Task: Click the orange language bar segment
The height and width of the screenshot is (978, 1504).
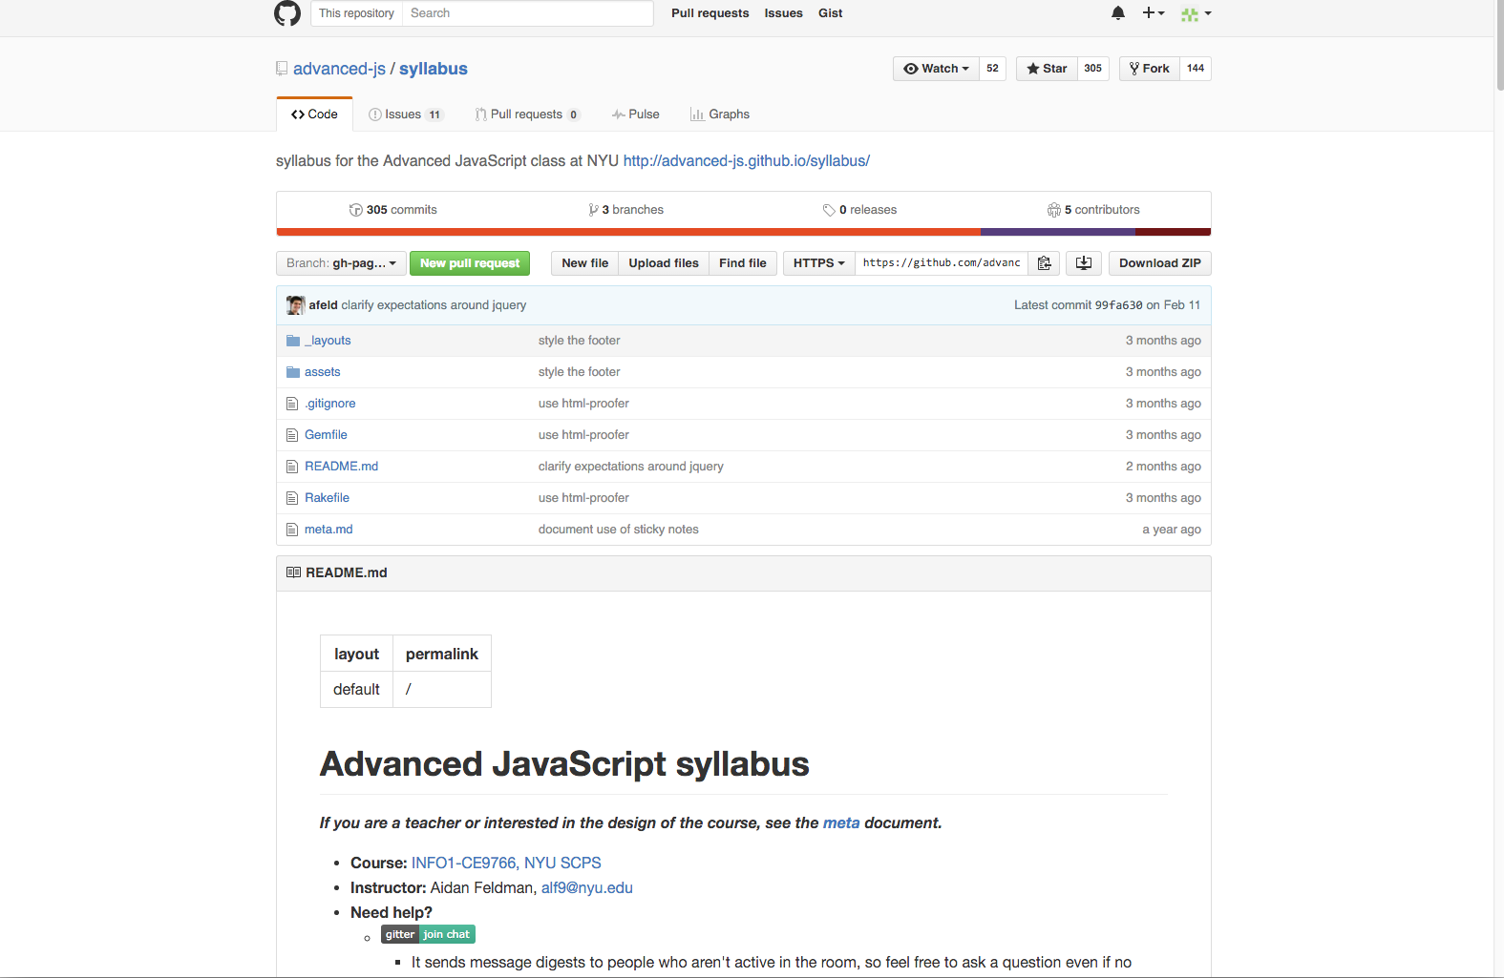Action: [628, 232]
